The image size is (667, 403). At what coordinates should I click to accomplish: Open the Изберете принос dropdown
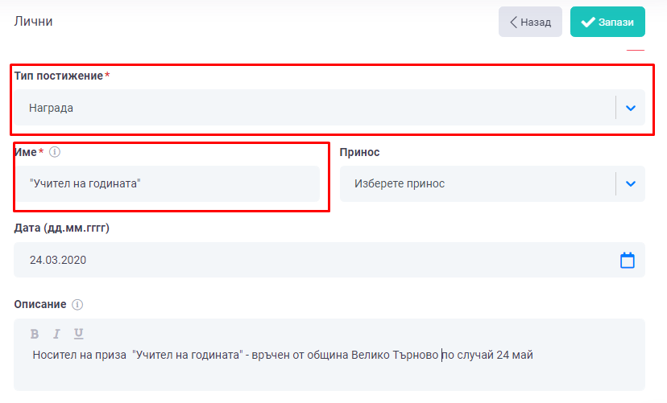[x=477, y=184]
